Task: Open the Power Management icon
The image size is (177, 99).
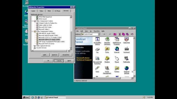Action: click(x=107, y=70)
